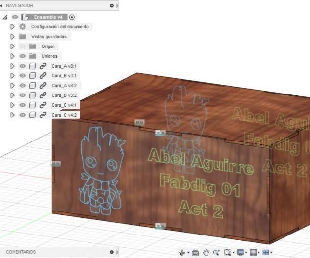Click the NAVEGADOR panel collapse arrow
The width and height of the screenshot is (310, 258).
1,6
